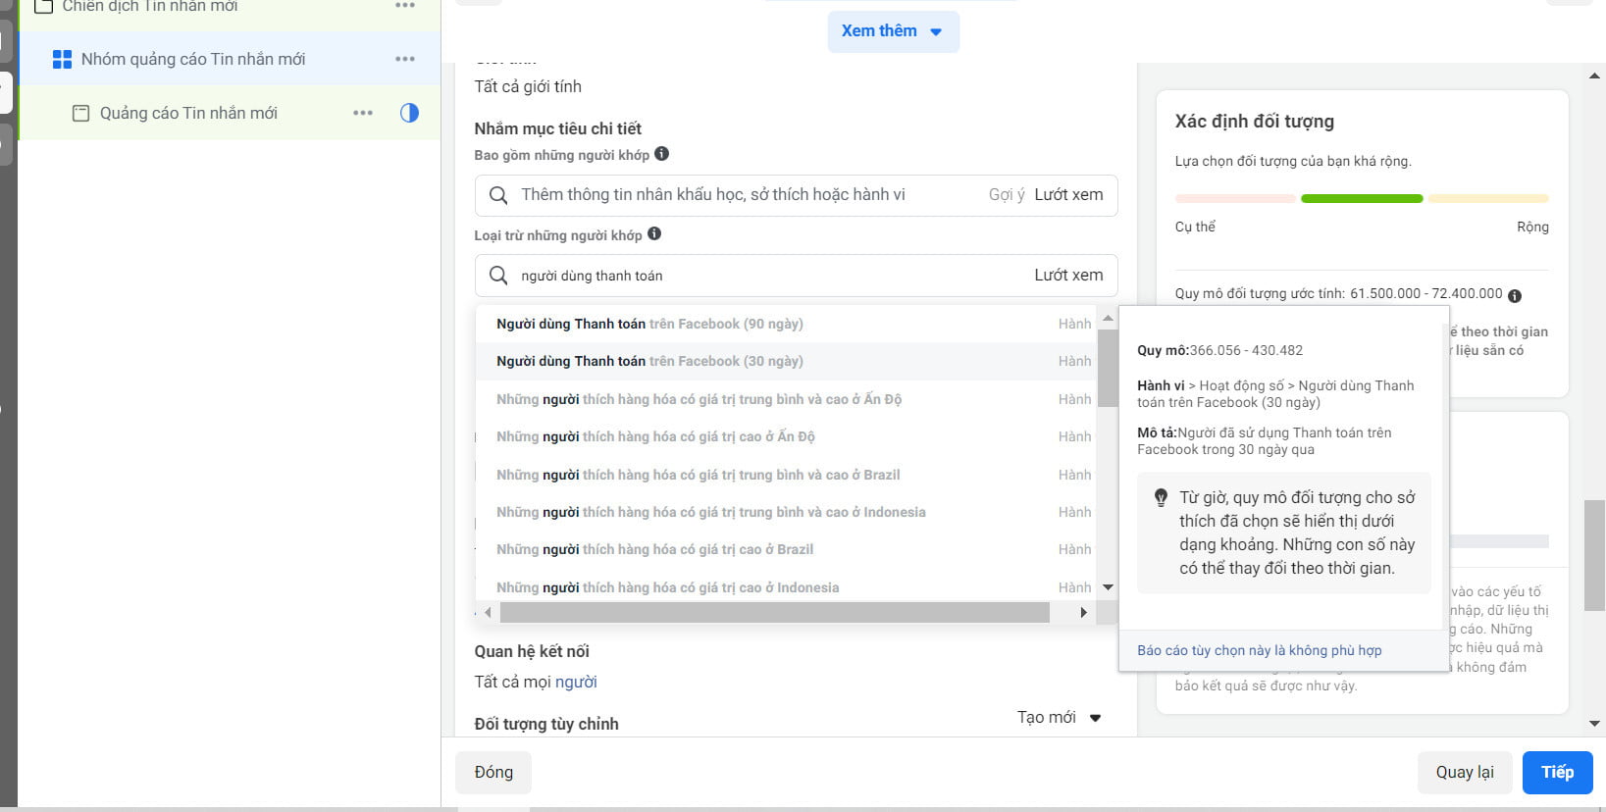Click the ad page icon beside Quảng cáo
This screenshot has height=812, width=1606.
81,114
